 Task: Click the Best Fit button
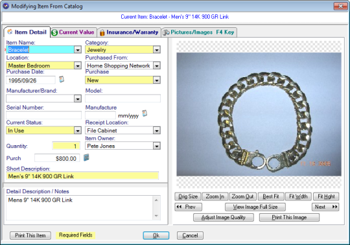point(271,196)
